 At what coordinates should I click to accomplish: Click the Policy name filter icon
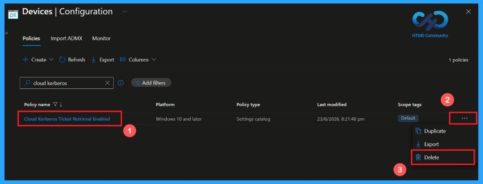coord(55,105)
